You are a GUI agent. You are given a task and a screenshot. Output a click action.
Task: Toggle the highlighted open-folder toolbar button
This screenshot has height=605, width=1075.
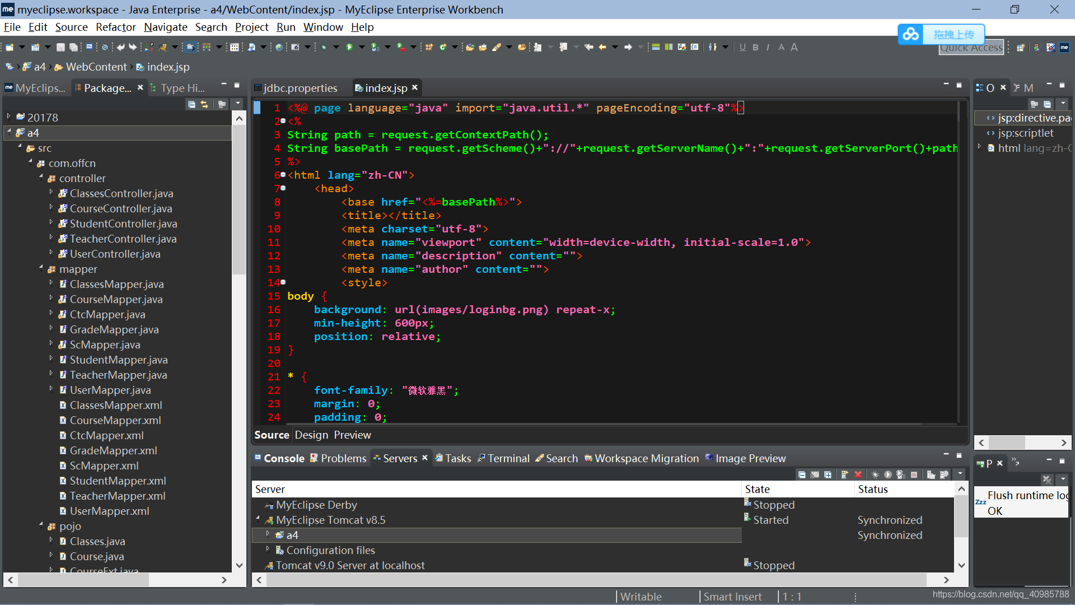190,48
